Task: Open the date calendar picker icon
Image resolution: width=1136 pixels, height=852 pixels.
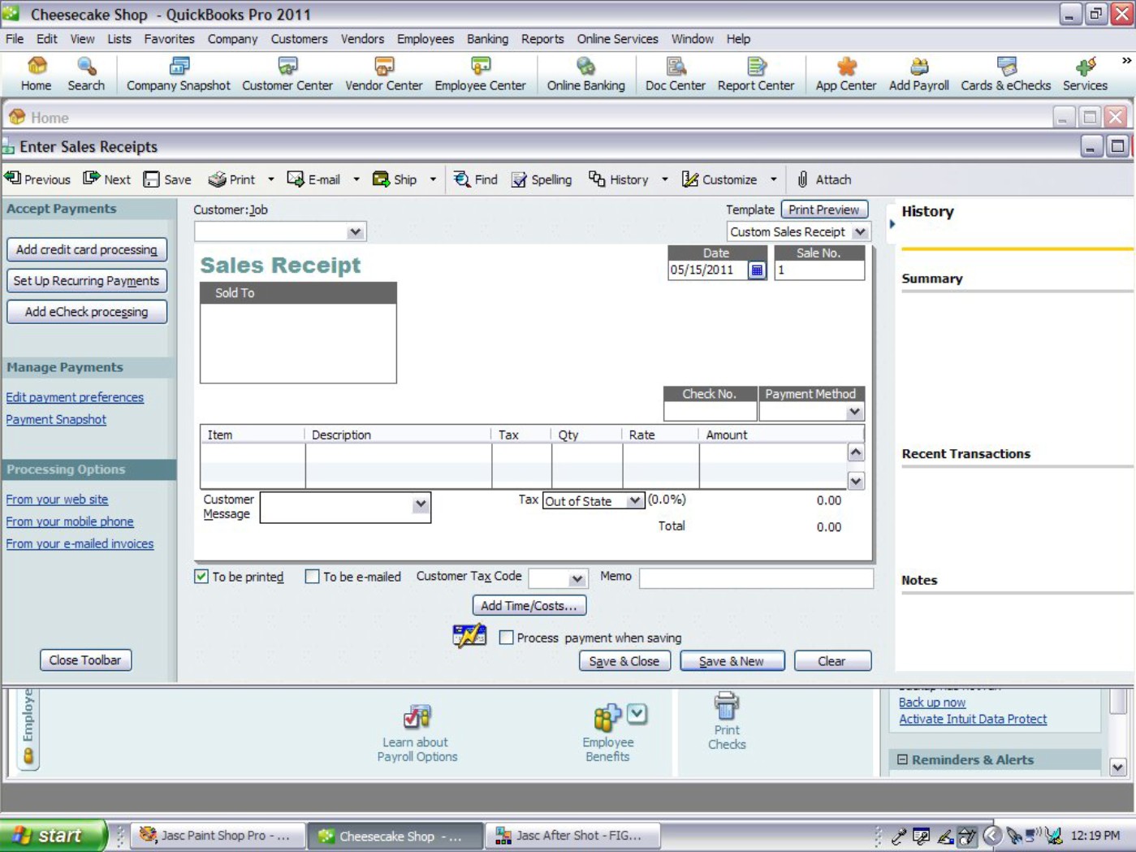Action: (x=757, y=270)
